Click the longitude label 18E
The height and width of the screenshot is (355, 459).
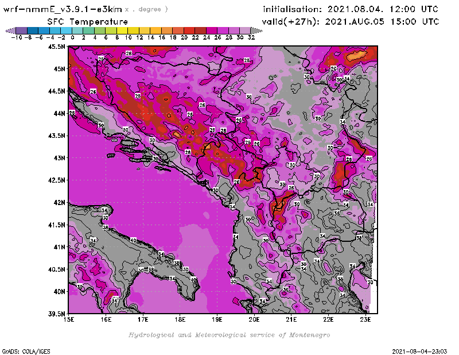[x=180, y=319]
